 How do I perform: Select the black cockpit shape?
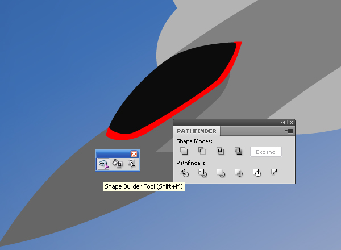pos(174,87)
